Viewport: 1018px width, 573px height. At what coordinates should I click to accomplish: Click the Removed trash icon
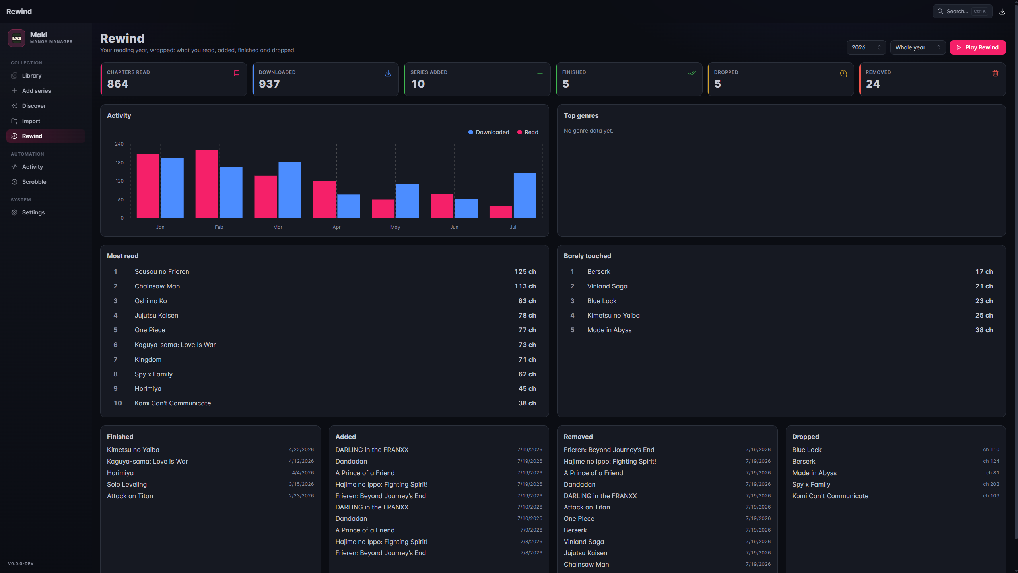(x=995, y=73)
